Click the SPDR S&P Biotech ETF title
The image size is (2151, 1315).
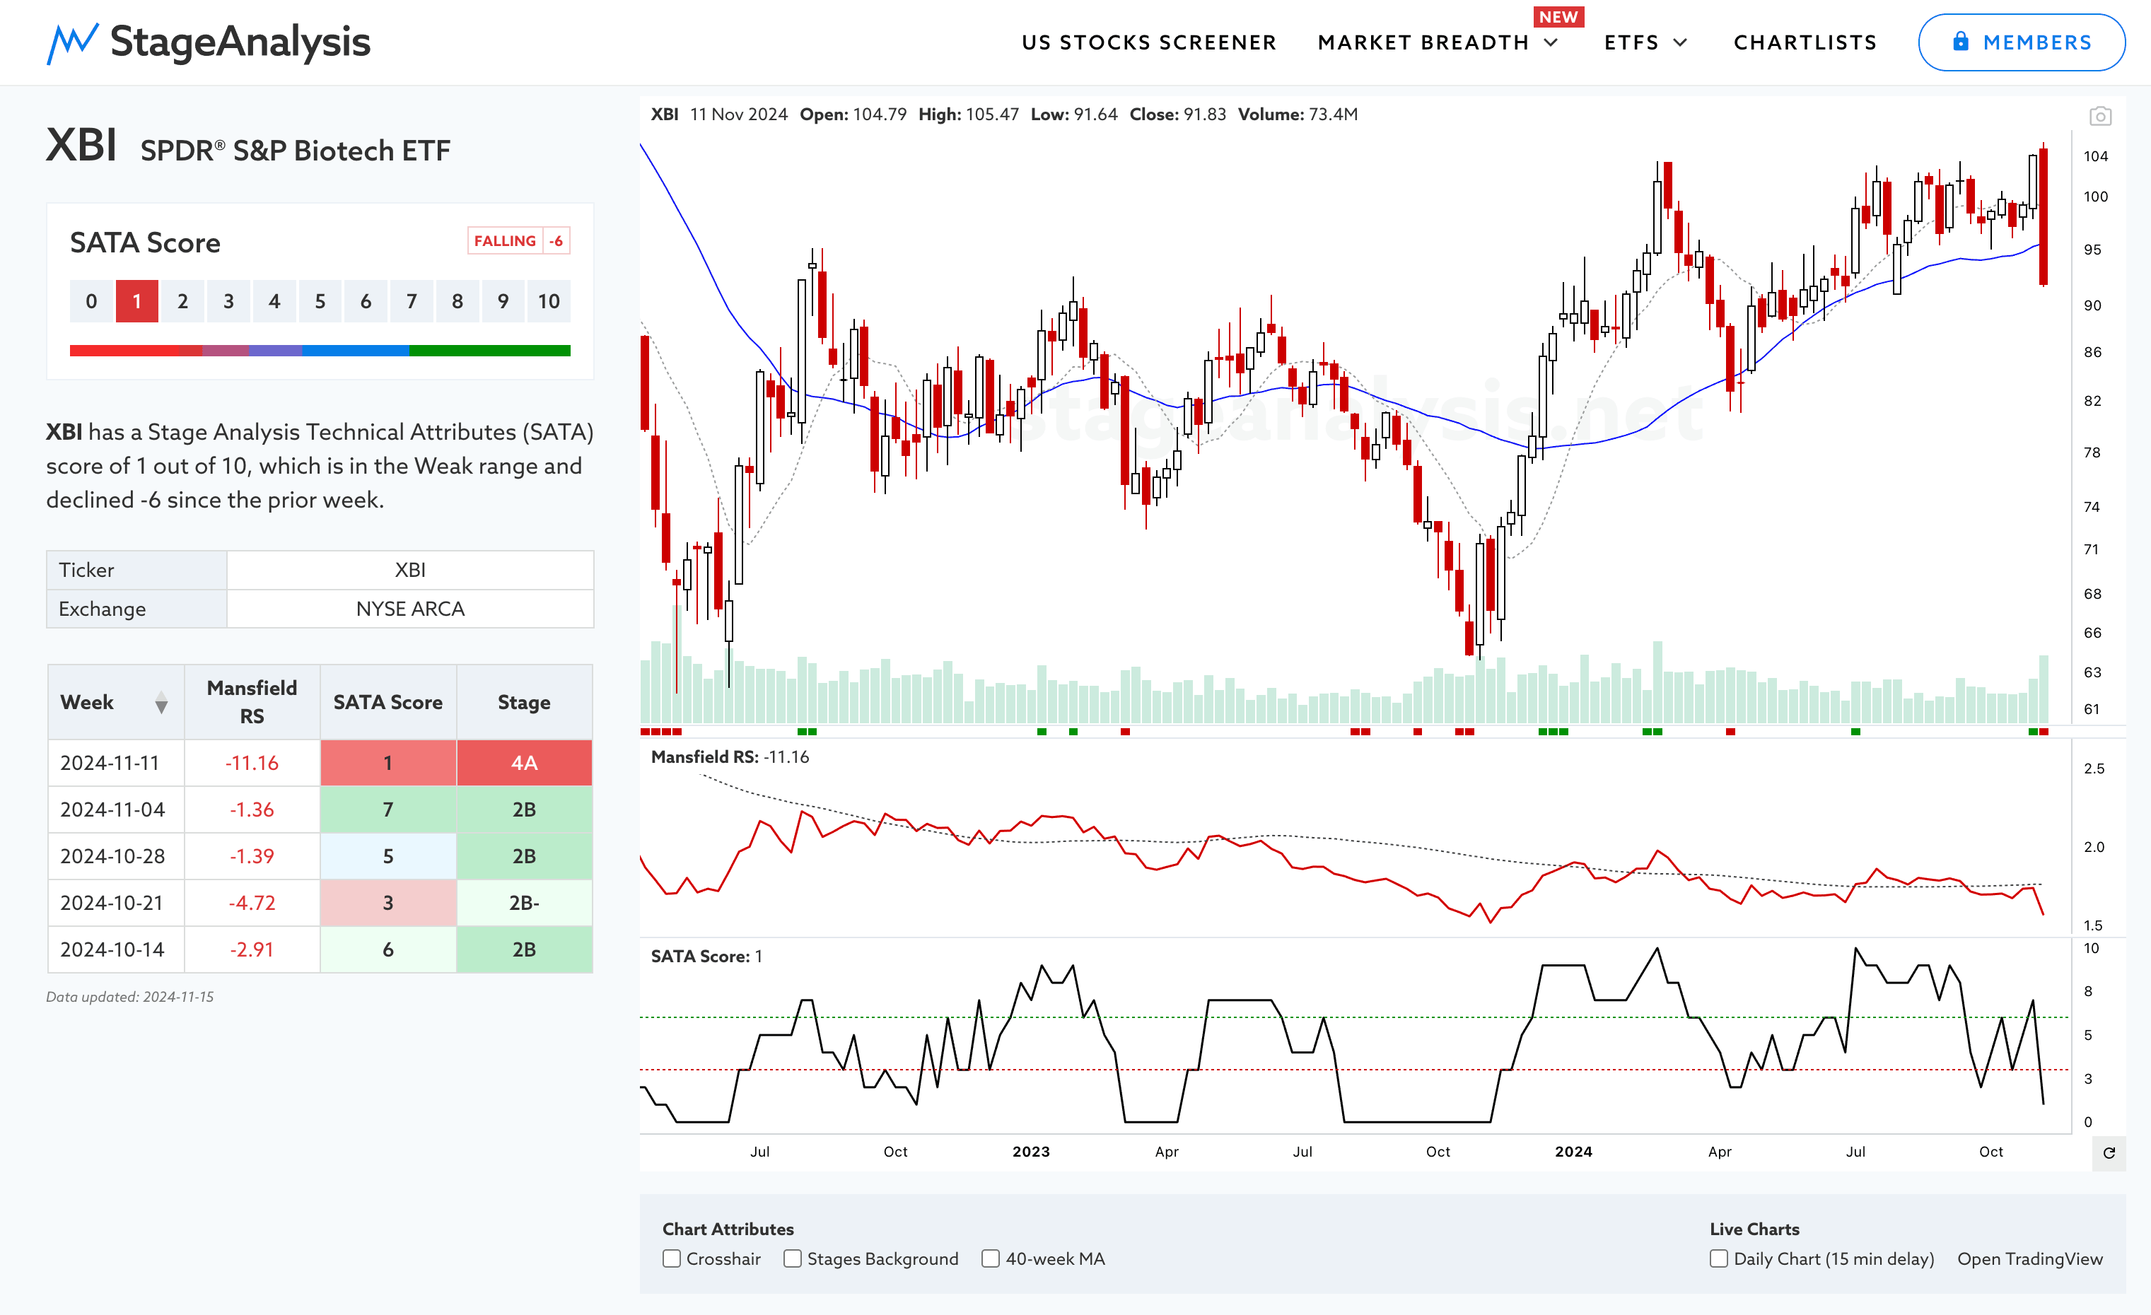(295, 150)
